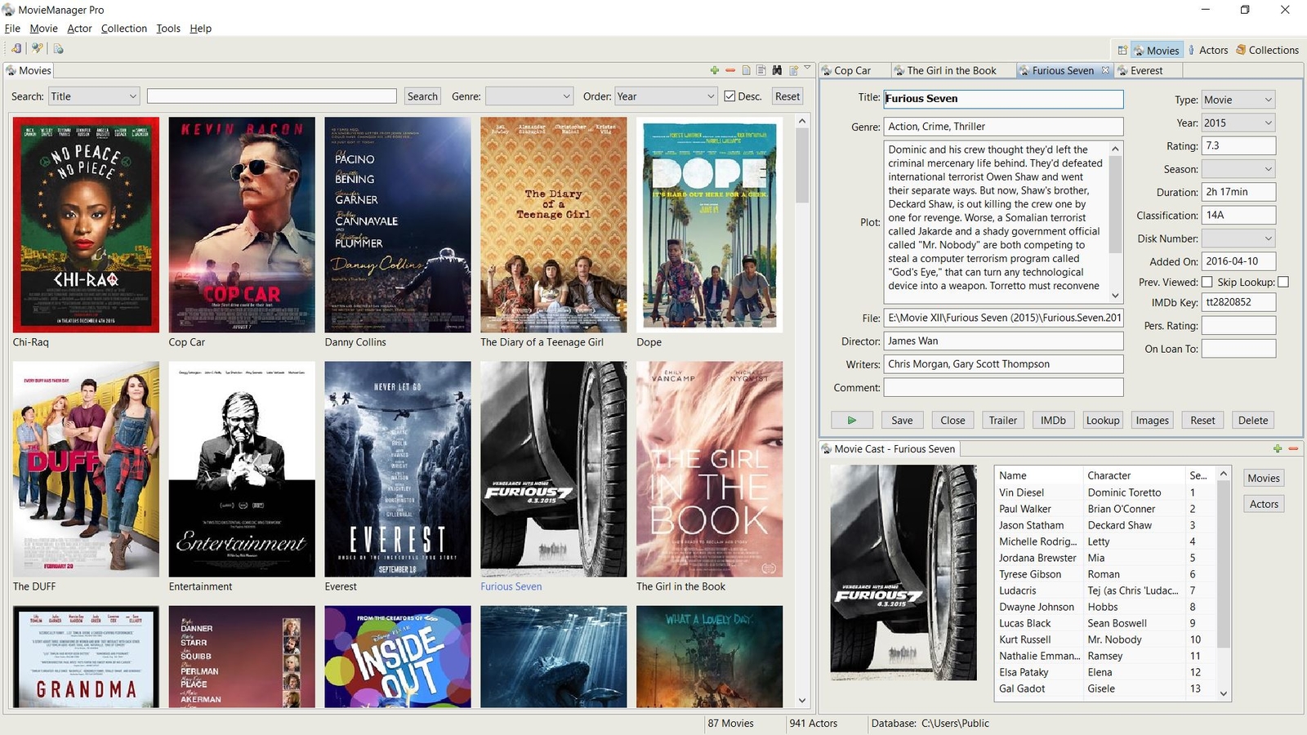Image resolution: width=1307 pixels, height=735 pixels.
Task: Click the Delete button
Action: [x=1253, y=420]
